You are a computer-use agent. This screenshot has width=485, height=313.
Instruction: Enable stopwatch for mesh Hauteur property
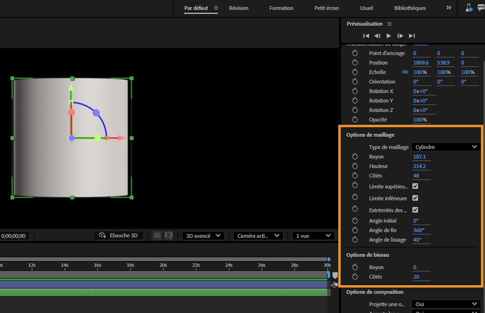tap(355, 166)
